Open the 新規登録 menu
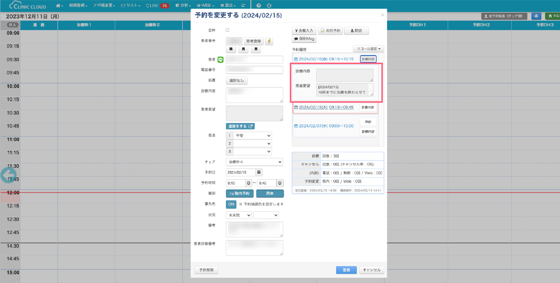Image resolution: width=560 pixels, height=283 pixels. point(78,6)
